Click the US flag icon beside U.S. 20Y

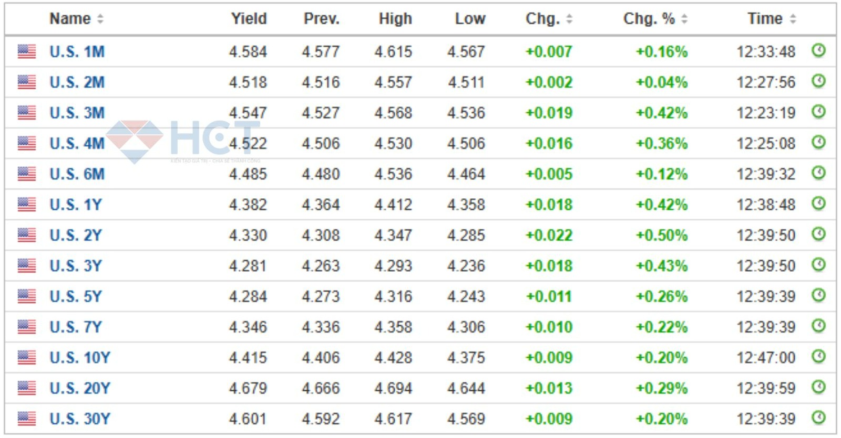(x=27, y=388)
